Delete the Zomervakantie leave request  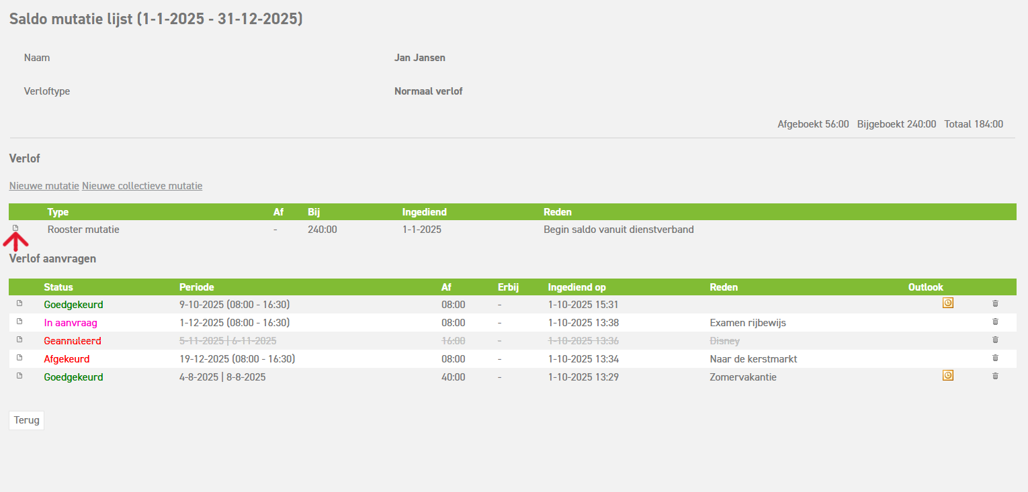(x=995, y=376)
